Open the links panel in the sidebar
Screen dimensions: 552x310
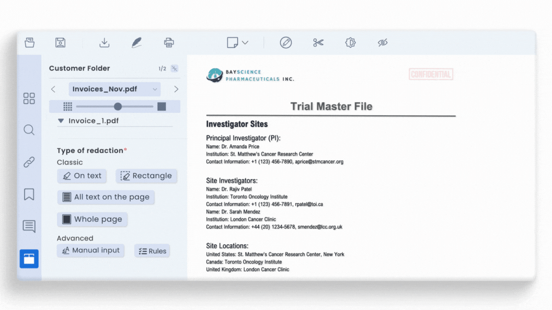point(29,162)
